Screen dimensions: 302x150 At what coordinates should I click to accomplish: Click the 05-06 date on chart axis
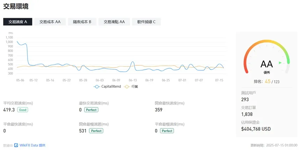(20, 80)
